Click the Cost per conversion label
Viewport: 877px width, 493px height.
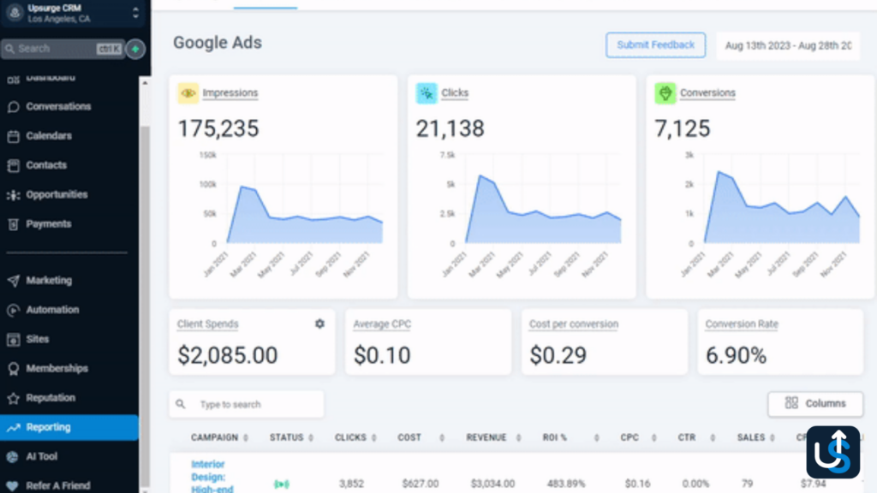click(573, 324)
